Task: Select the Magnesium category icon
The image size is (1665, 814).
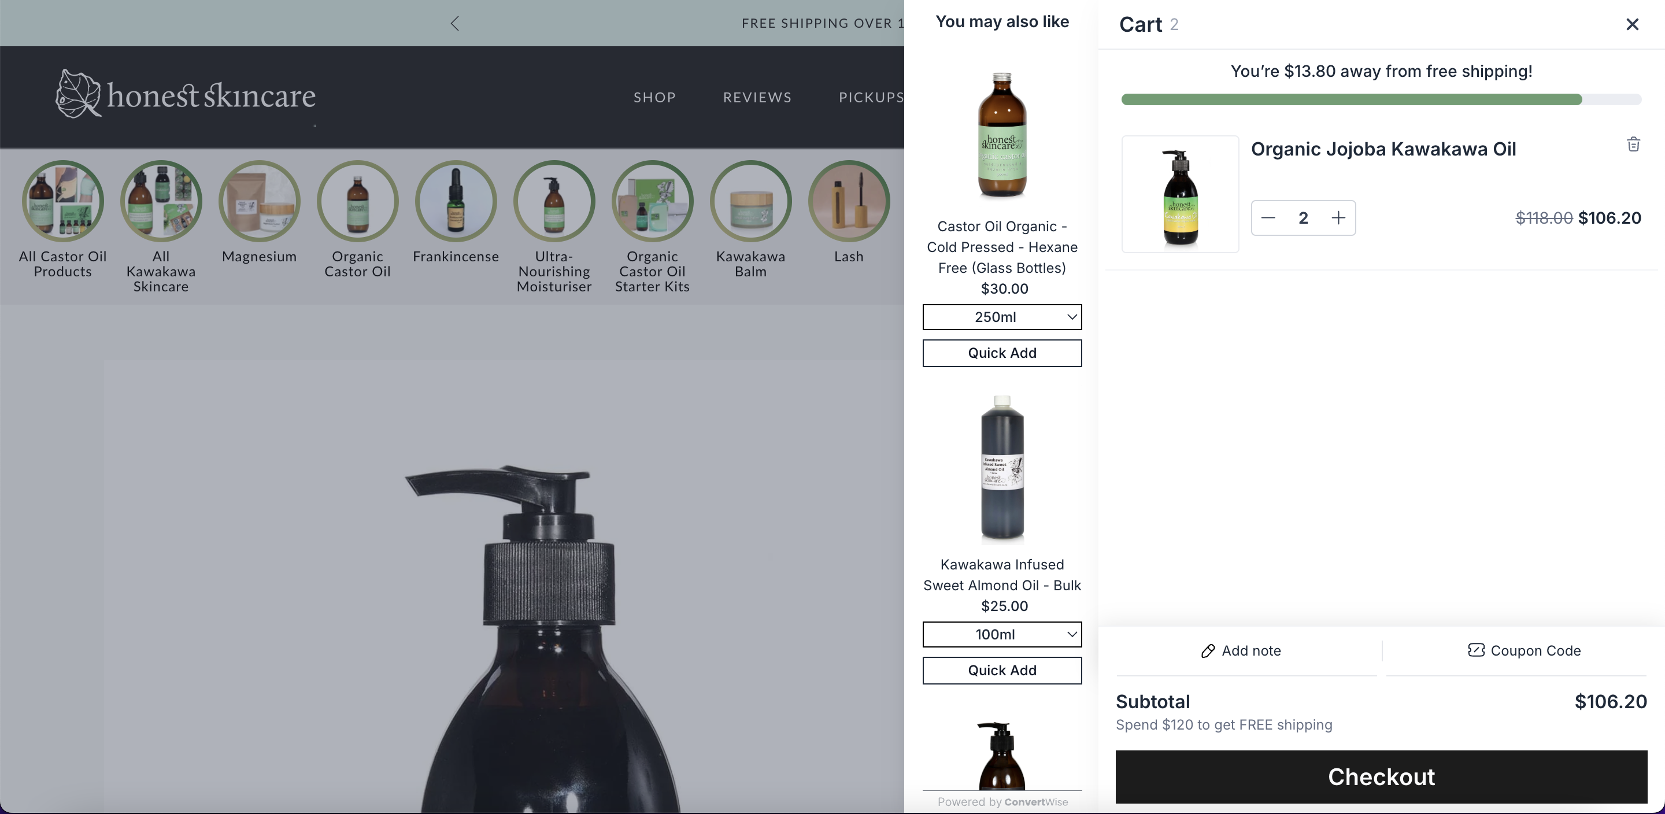Action: click(259, 201)
